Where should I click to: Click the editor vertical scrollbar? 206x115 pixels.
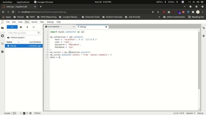199,60
